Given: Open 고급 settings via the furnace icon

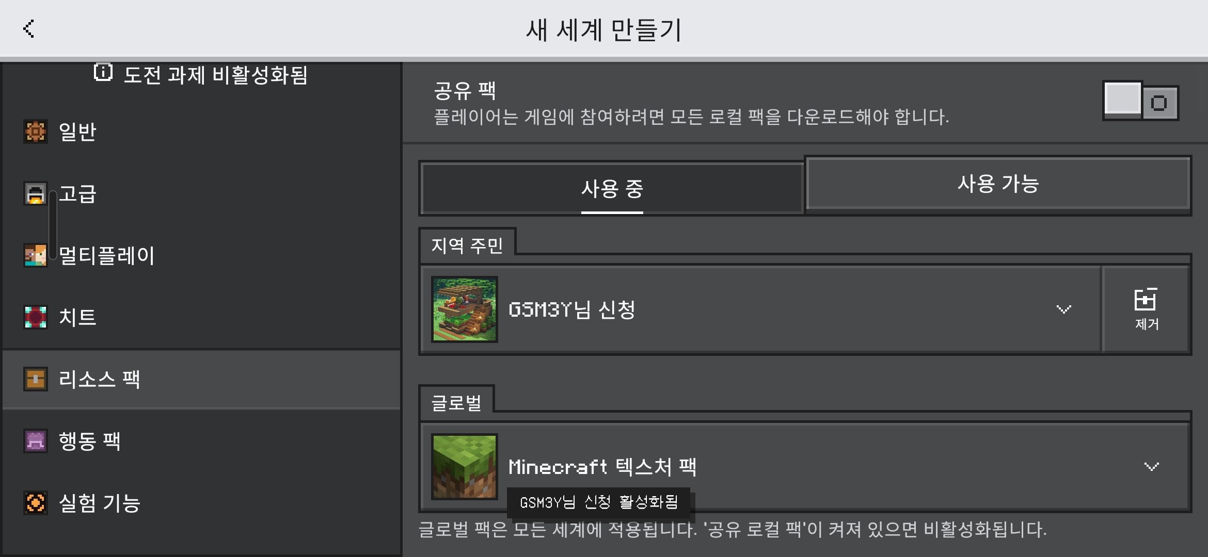Looking at the screenshot, I should coord(36,193).
